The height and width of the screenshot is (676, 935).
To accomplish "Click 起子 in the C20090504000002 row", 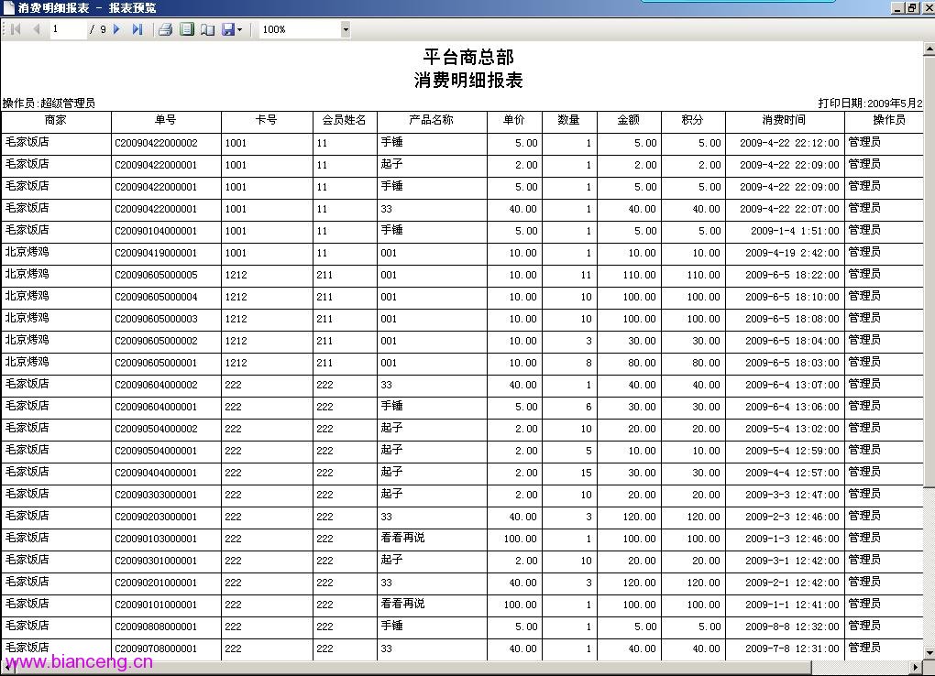I will [391, 428].
